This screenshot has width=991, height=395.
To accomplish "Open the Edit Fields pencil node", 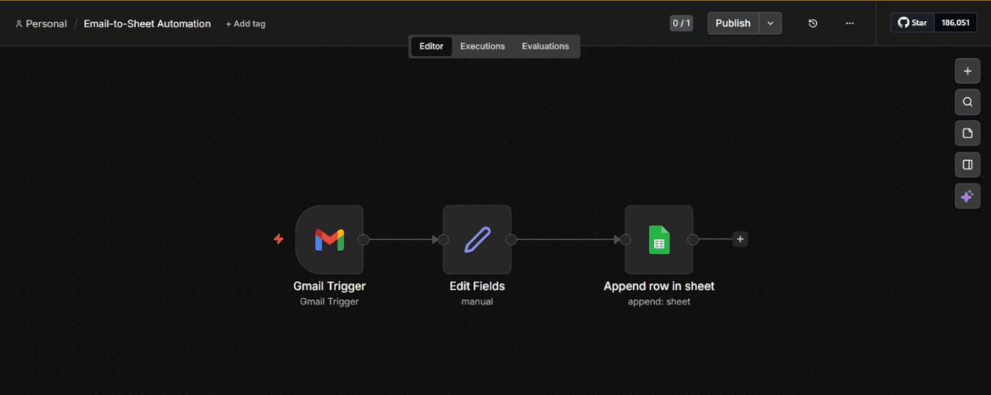I will click(x=477, y=239).
